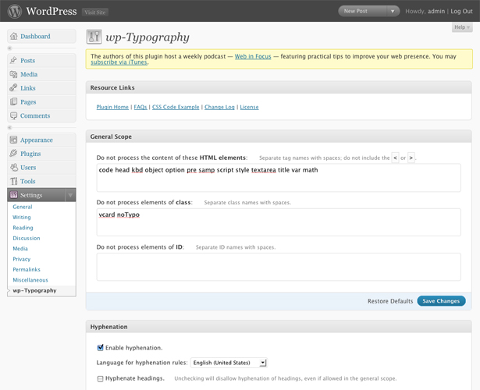Open the Users menu
Screen dimensions: 480x390
(x=28, y=168)
